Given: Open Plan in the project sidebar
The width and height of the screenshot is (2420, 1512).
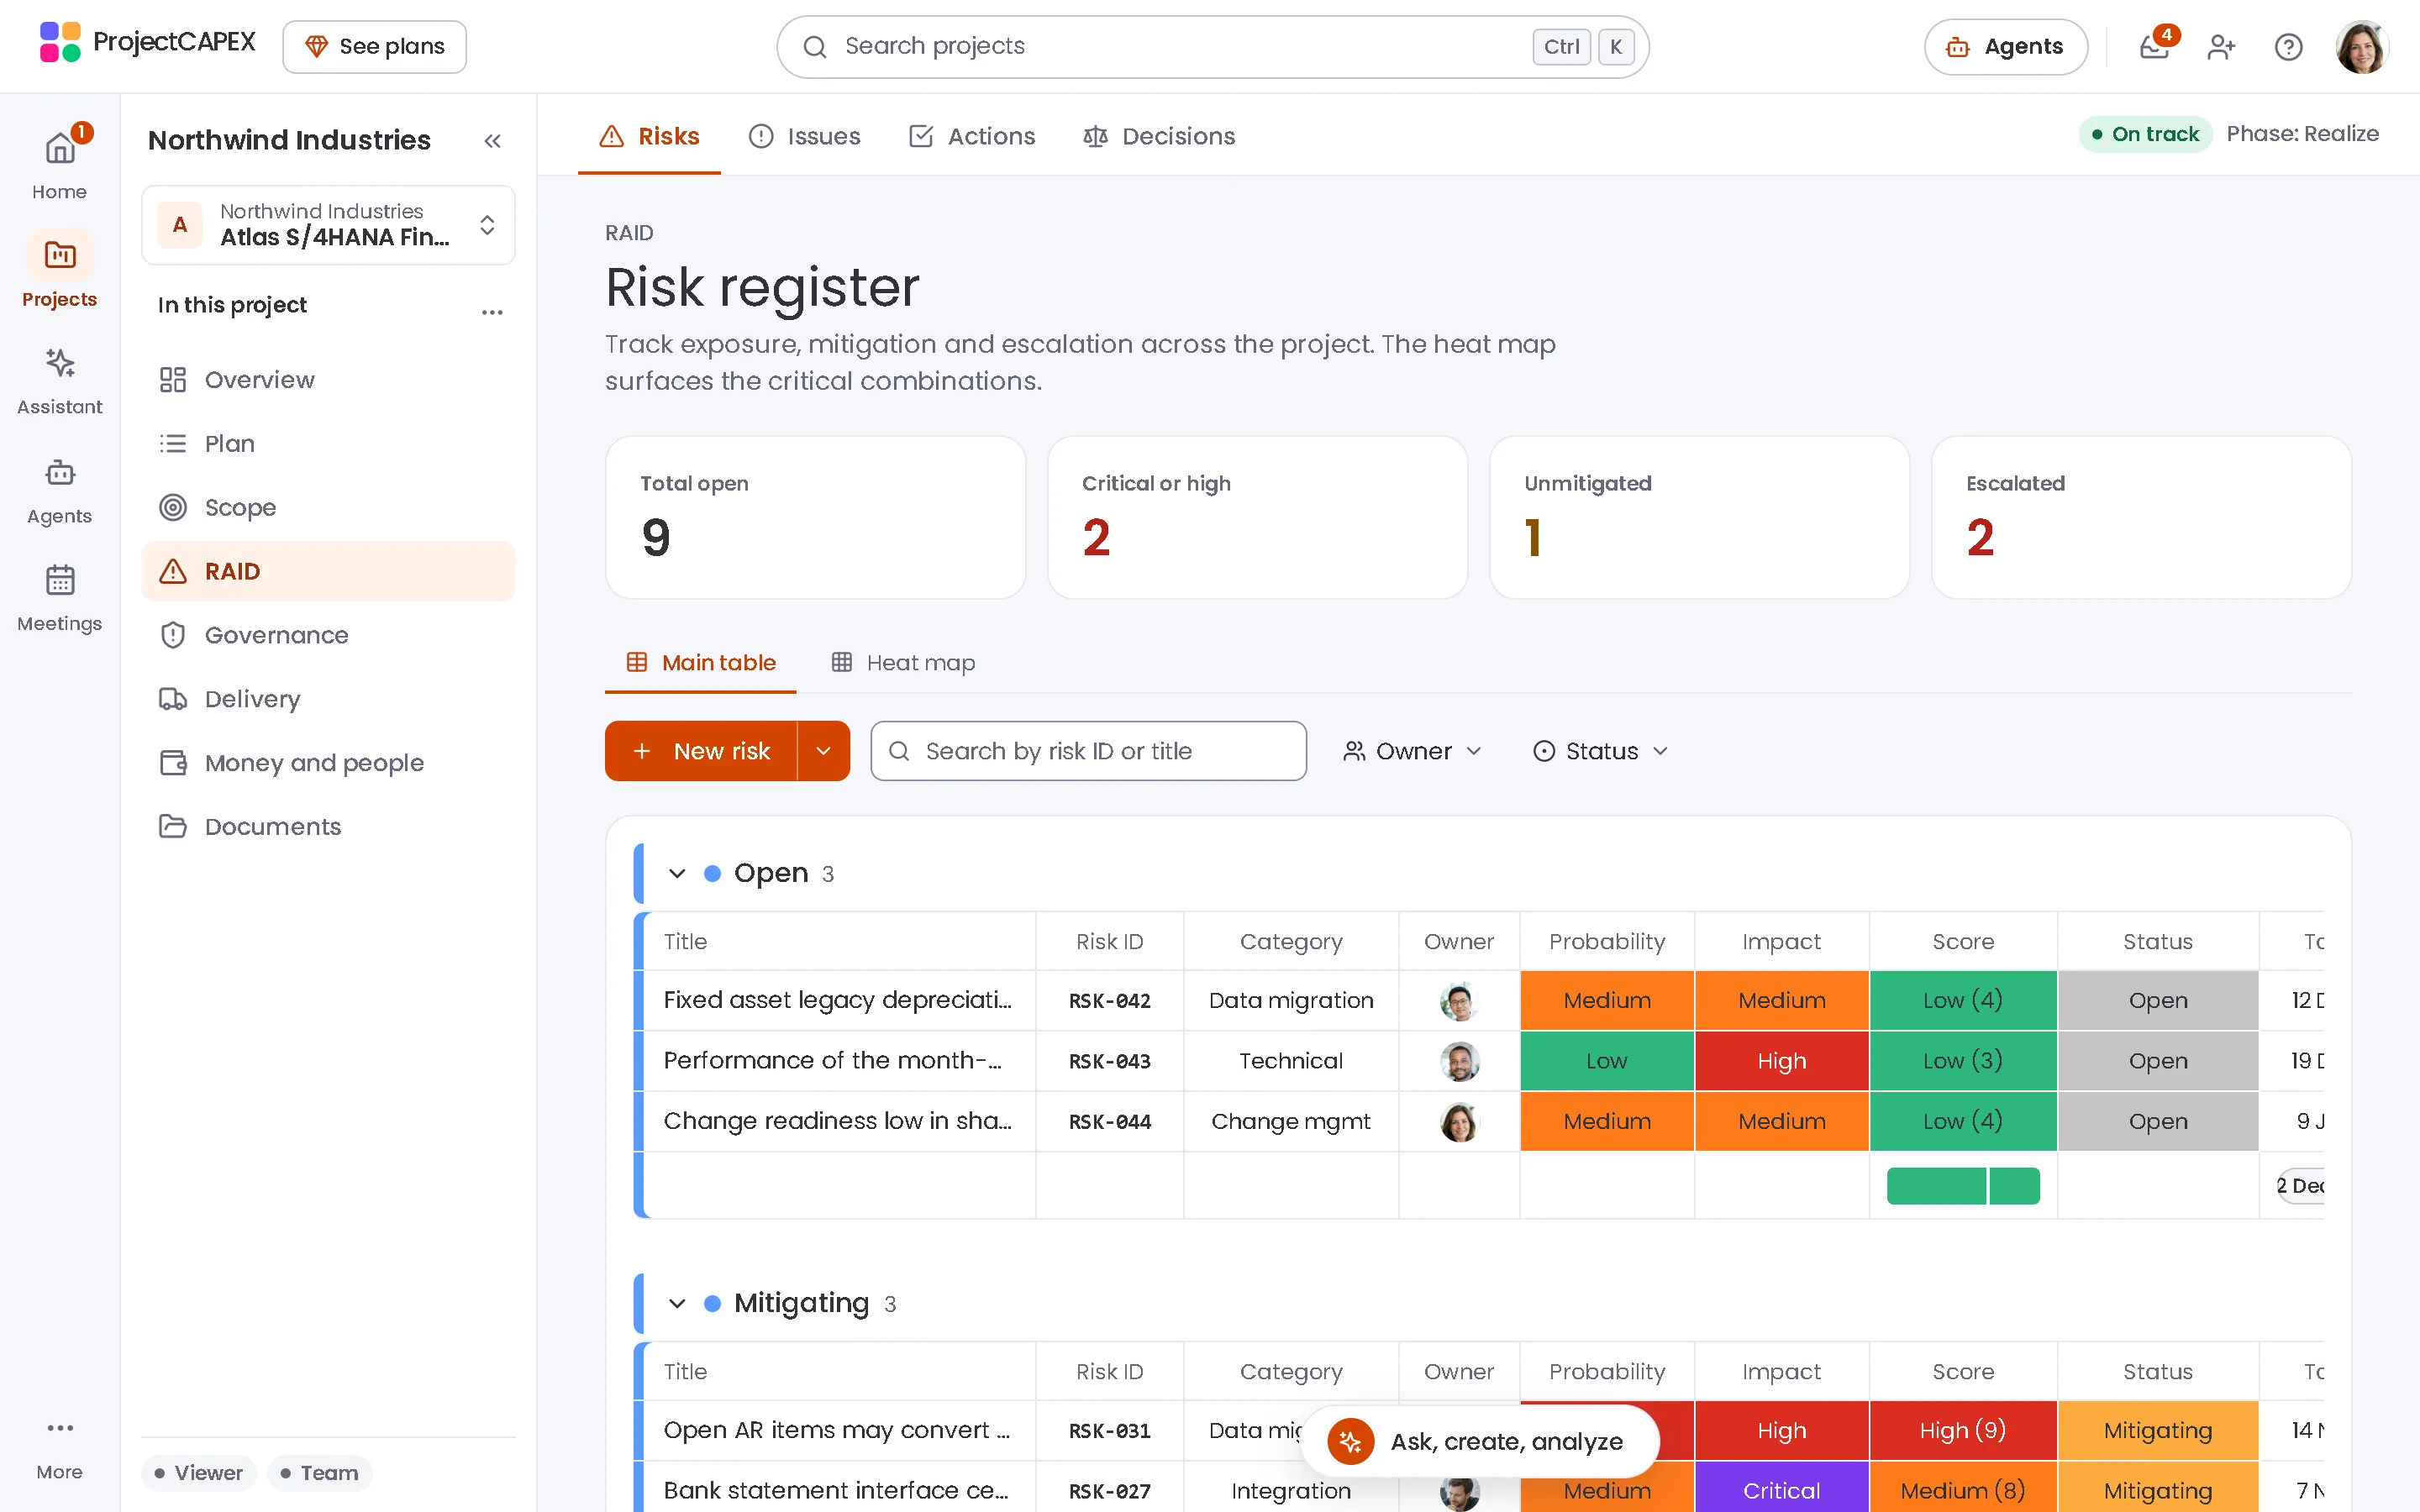Looking at the screenshot, I should (x=328, y=444).
